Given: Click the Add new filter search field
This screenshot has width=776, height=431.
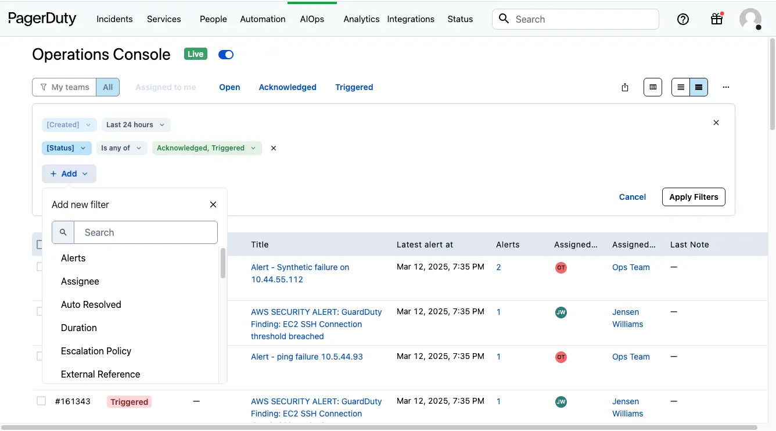Looking at the screenshot, I should point(146,232).
